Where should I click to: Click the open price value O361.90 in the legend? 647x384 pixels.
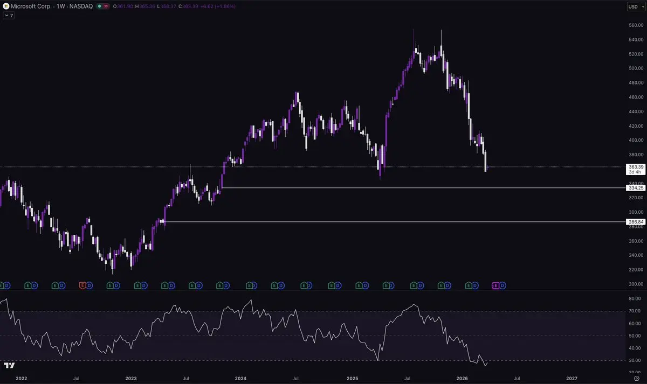122,6
